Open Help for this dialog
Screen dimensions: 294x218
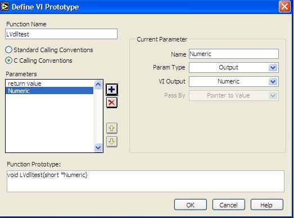pos(266,205)
